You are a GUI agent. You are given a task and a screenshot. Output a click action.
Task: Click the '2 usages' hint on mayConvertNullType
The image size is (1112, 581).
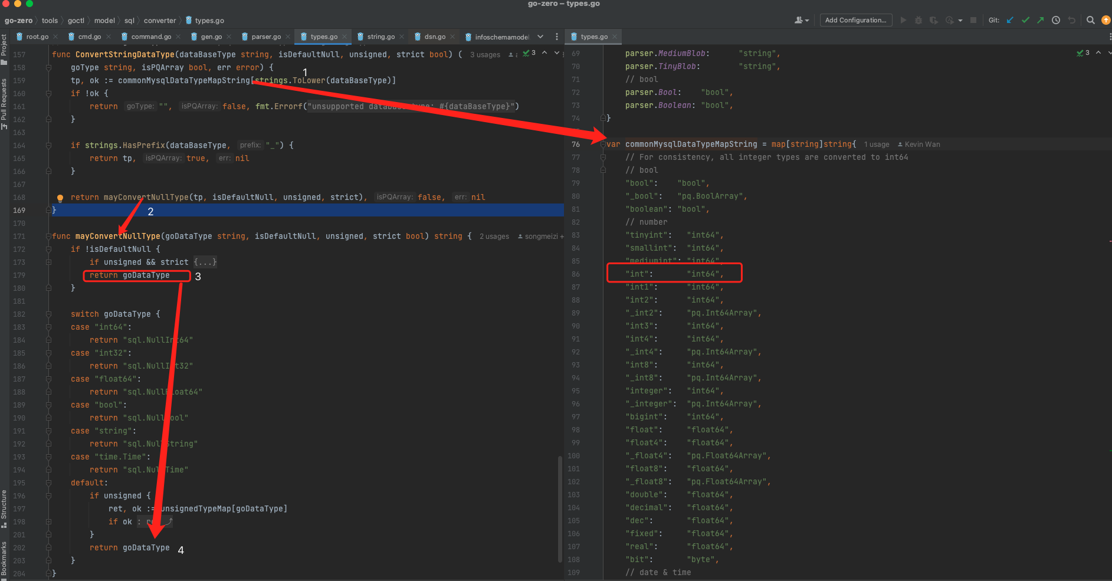(x=494, y=237)
